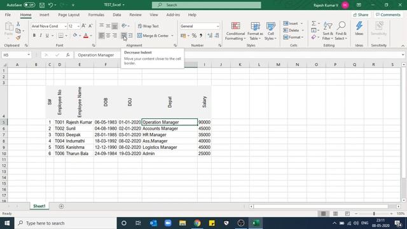Open the Borders dropdown arrow
The image size is (407, 229).
tap(66, 36)
